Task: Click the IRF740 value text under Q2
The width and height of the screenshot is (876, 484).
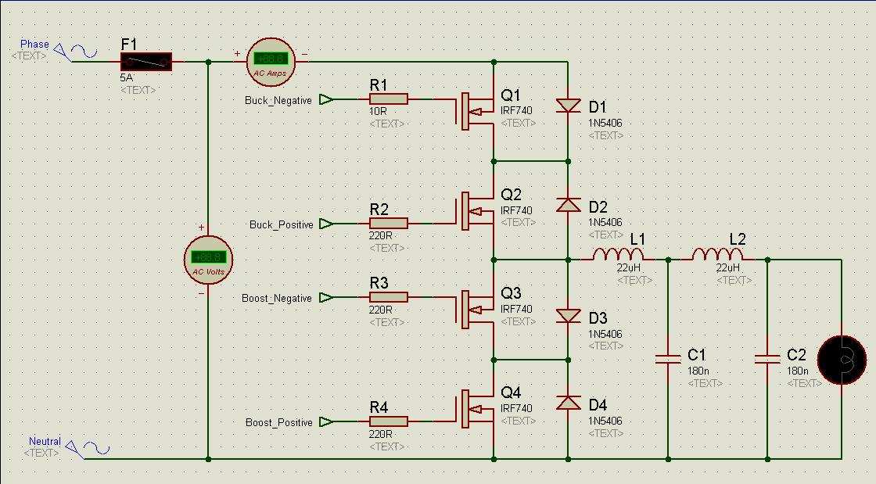Action: pos(516,210)
